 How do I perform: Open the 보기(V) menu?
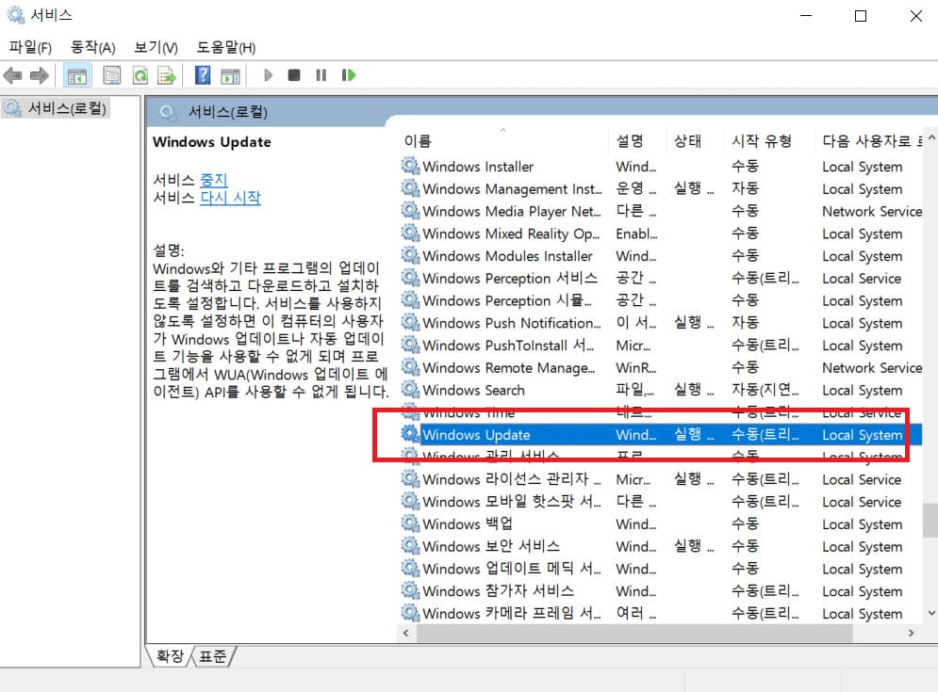pyautogui.click(x=156, y=47)
